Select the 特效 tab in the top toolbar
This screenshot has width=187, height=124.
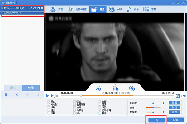point(98,9)
